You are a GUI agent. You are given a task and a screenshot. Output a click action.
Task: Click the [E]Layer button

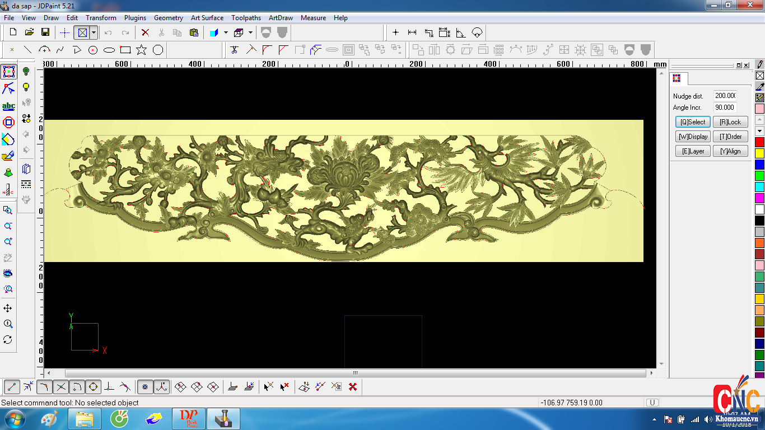[x=693, y=151]
